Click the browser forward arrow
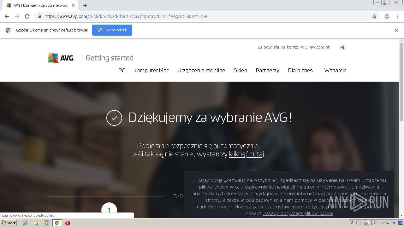The width and height of the screenshot is (404, 227). 17,16
